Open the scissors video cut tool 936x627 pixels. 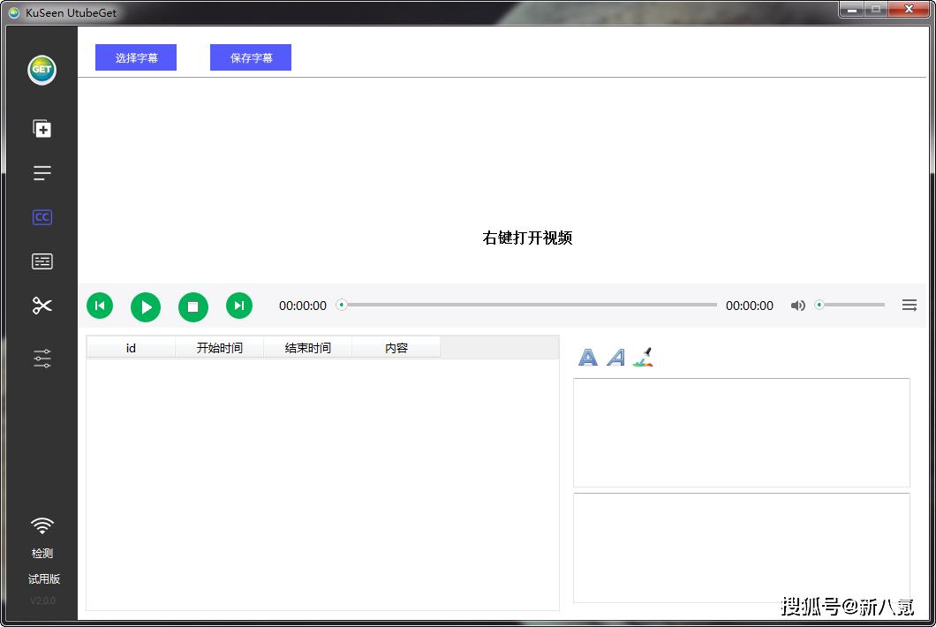pyautogui.click(x=42, y=306)
